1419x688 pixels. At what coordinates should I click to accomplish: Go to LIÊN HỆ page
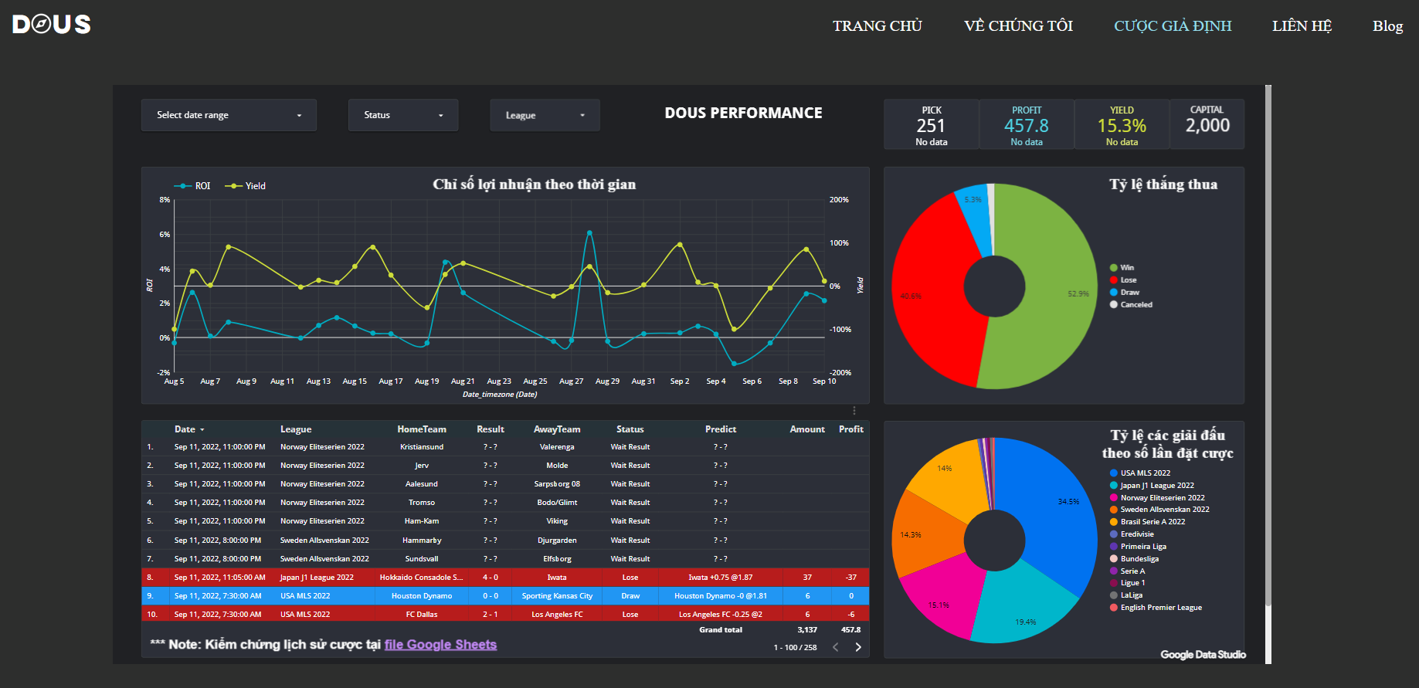click(1302, 26)
